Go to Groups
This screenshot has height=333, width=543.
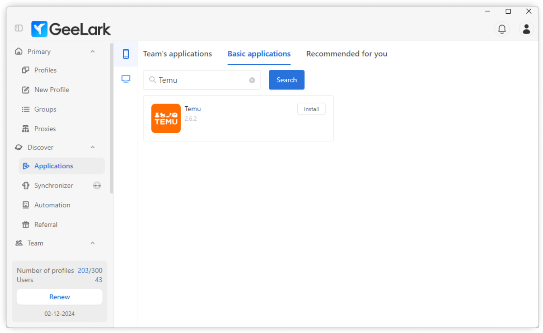[62, 109]
